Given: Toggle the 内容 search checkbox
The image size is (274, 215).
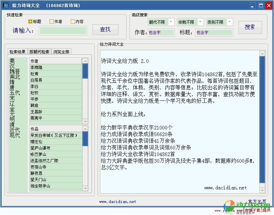Looking at the screenshot, I should [x=73, y=22].
